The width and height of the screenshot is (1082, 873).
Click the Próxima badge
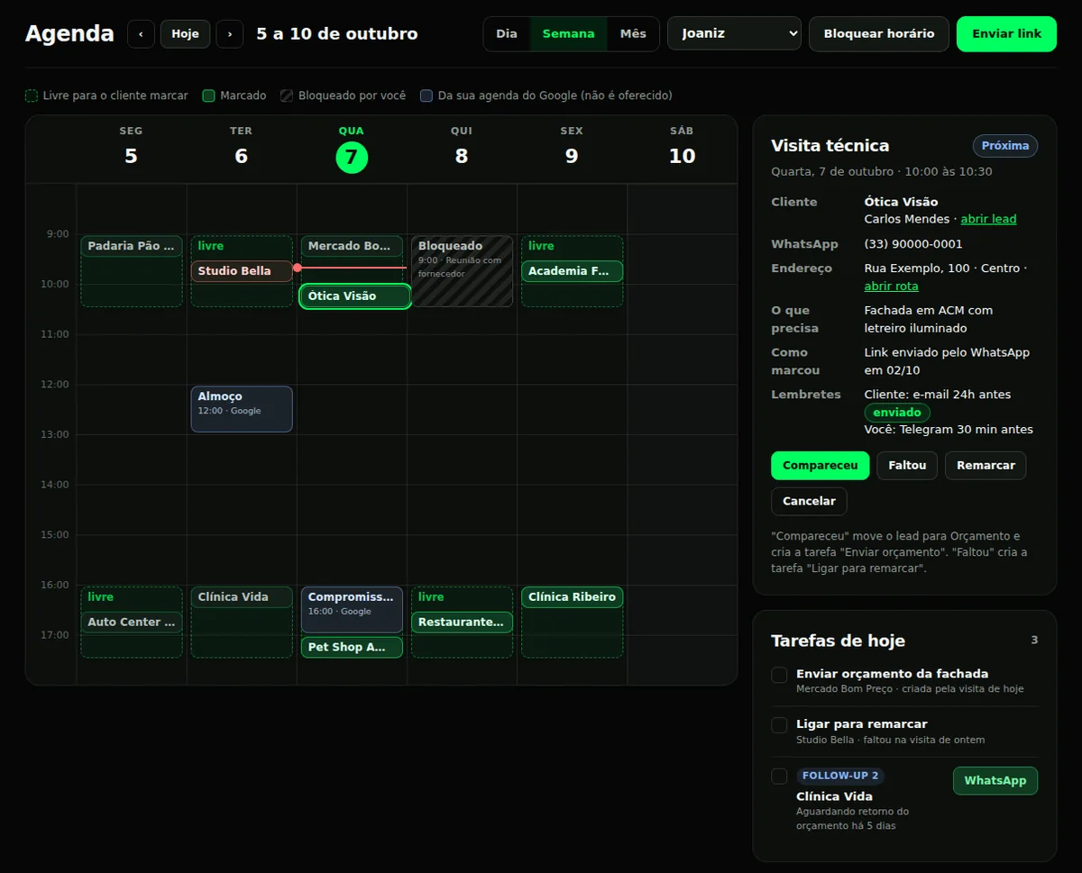click(x=1005, y=146)
